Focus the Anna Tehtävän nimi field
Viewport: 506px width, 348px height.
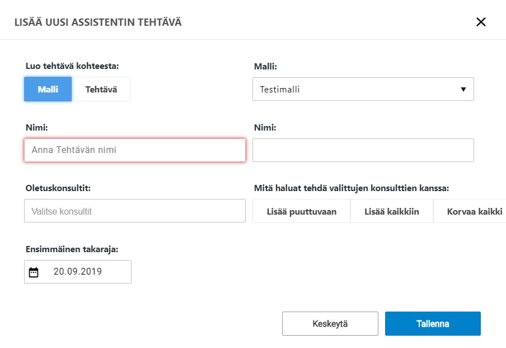(x=134, y=150)
